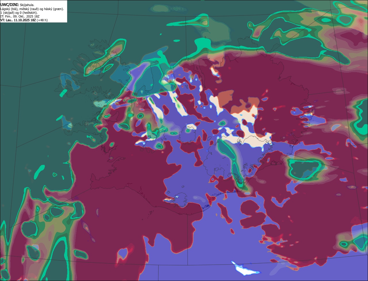368x281 pixels.
Task: Select the legend line starting 'Lágský (blá)'
Action: point(32,9)
